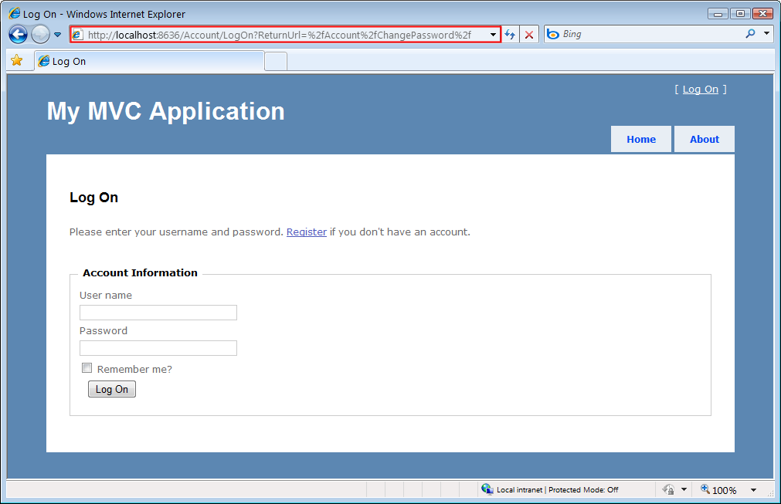
Task: Refresh the page with the refresh icon
Action: [510, 34]
